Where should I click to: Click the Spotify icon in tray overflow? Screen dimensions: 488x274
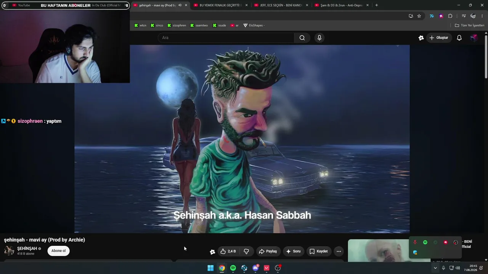425,242
